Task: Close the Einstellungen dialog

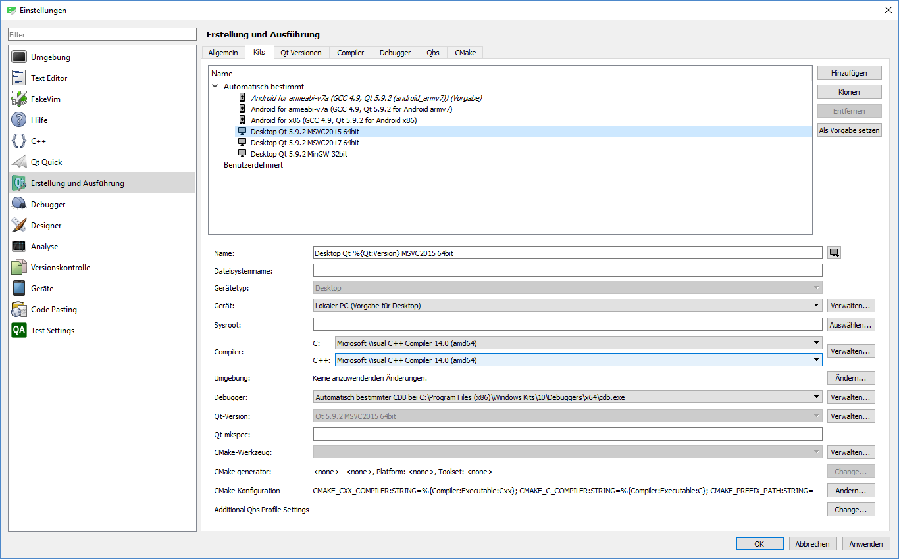Action: [888, 10]
